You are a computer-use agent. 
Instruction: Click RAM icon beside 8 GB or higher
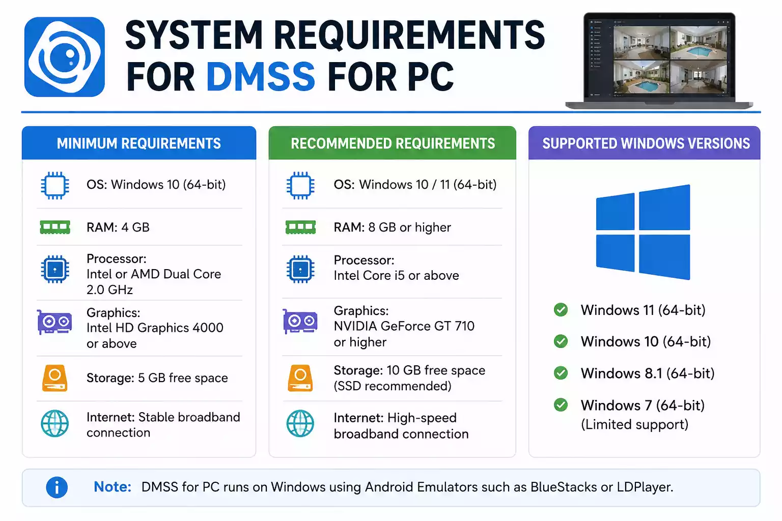tap(300, 227)
